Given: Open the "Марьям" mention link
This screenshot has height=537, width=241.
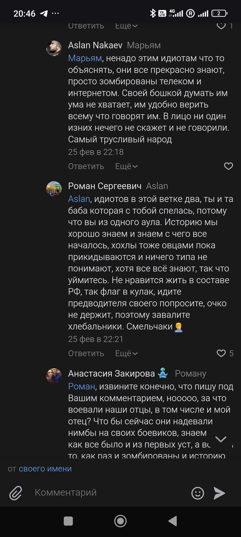Looking at the screenshot, I should [85, 58].
